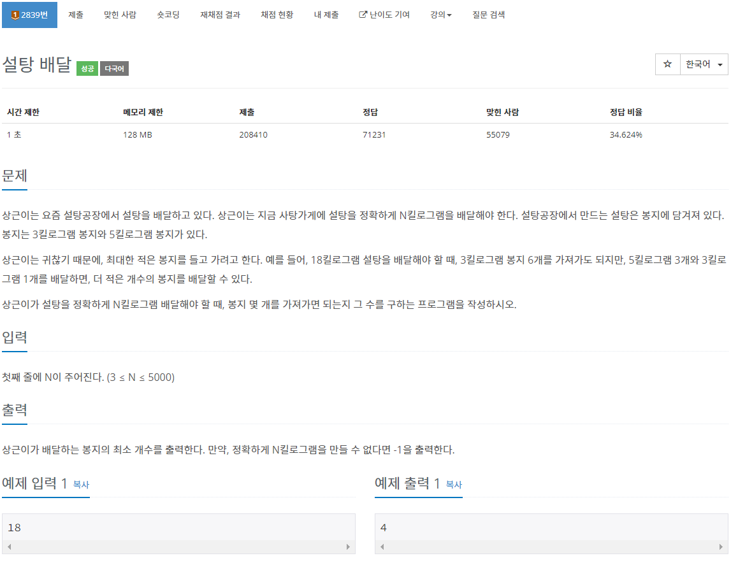The image size is (731, 565).
Task: Copy 예제 출력 1 with 복사 link
Action: click(454, 485)
